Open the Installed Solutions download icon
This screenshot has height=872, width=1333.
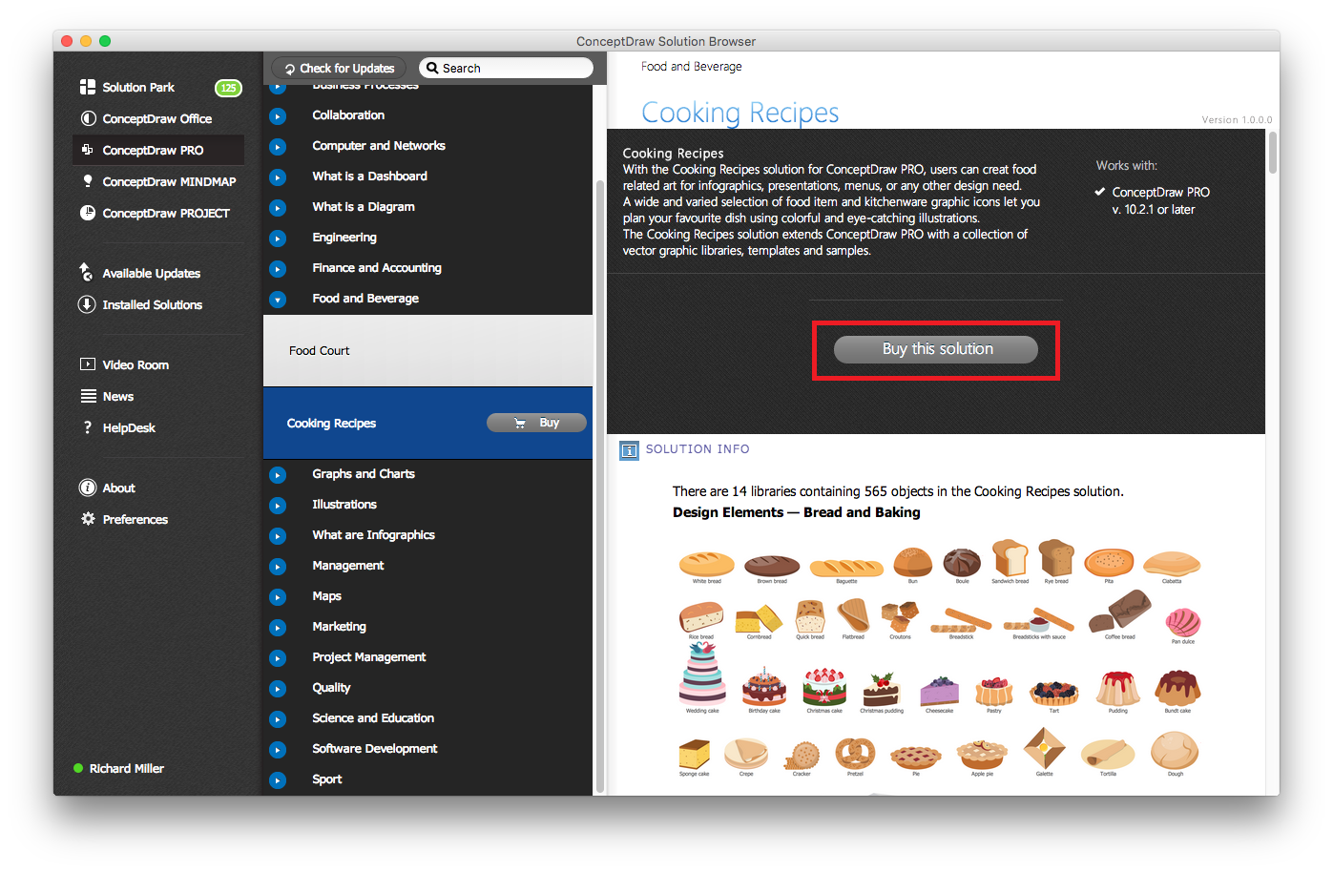[87, 304]
